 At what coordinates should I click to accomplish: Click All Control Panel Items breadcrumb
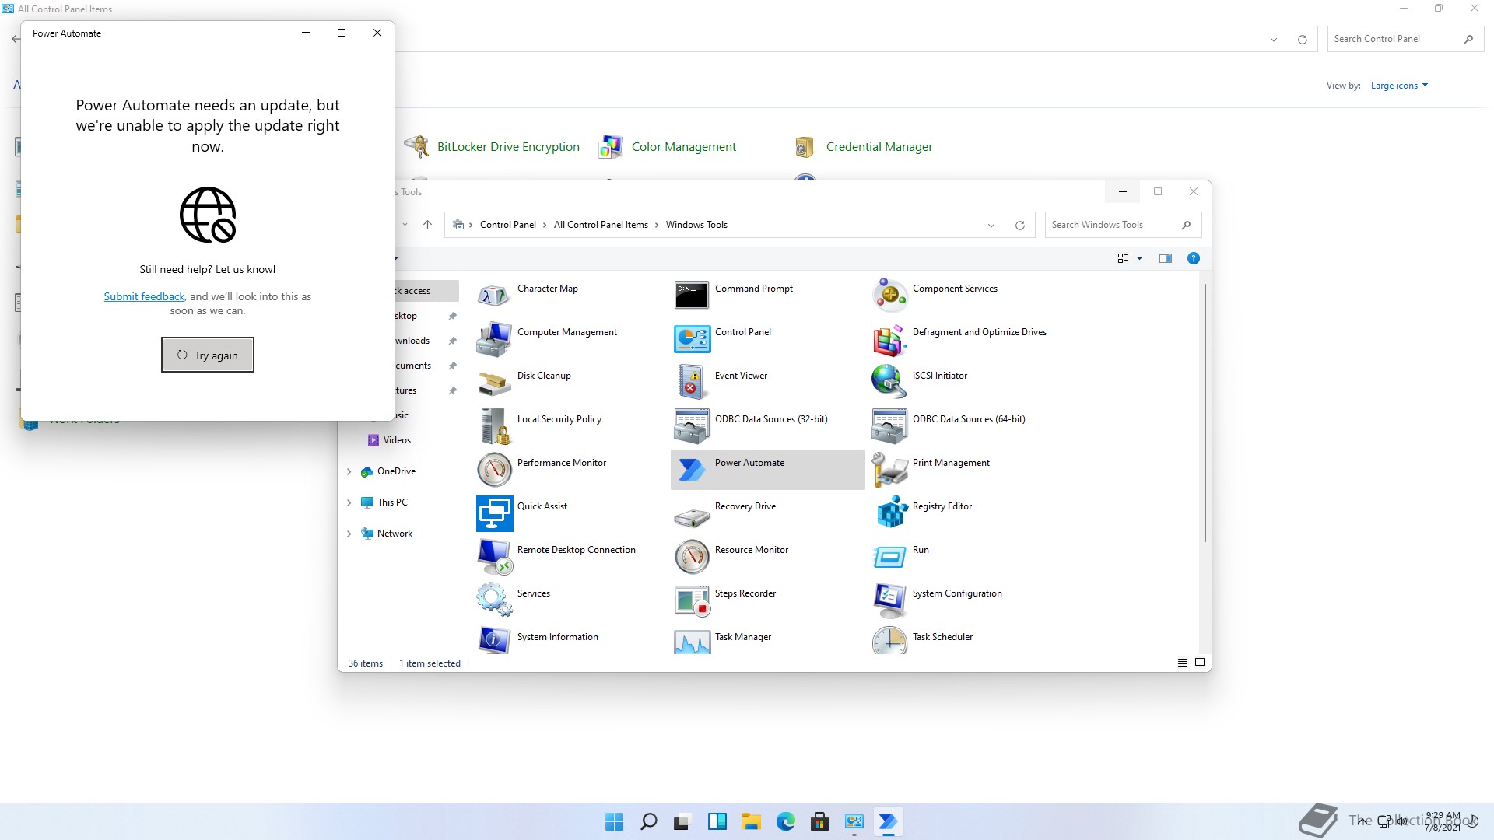[x=601, y=225]
